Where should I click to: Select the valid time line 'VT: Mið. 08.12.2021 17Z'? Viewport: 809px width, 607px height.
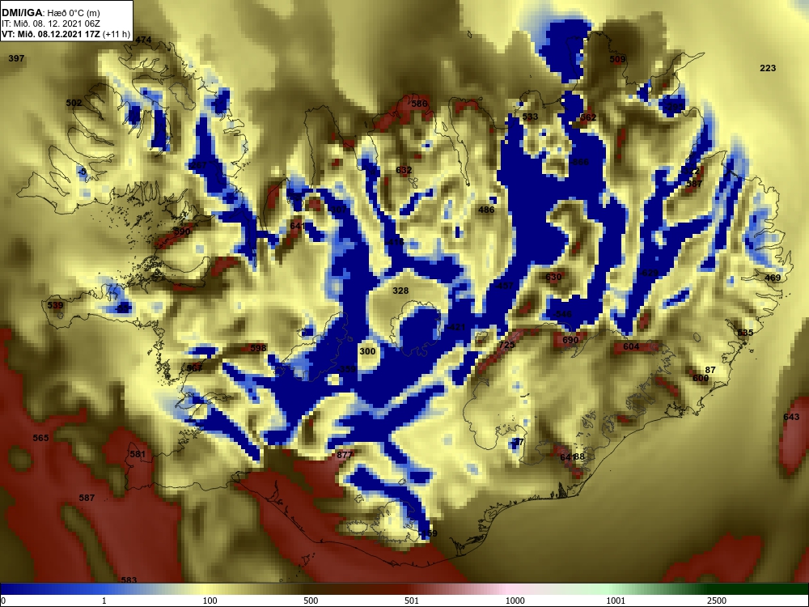coord(52,35)
